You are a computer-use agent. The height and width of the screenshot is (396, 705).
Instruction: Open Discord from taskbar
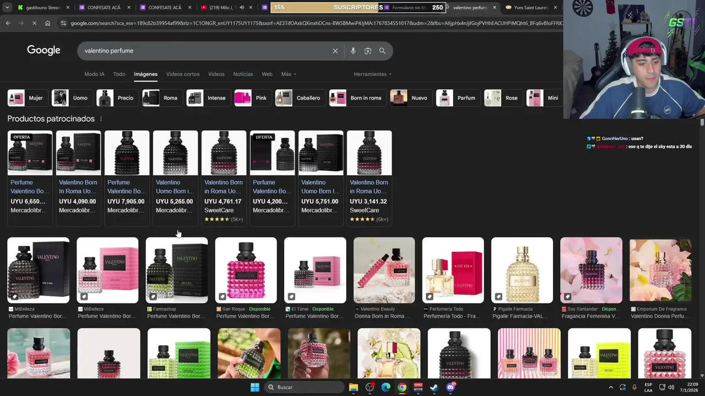click(451, 387)
